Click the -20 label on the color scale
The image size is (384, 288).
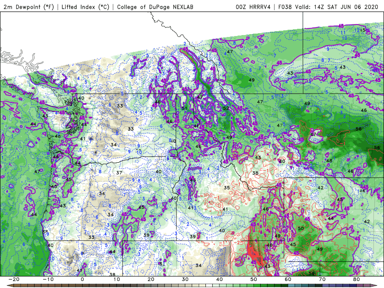13,279
